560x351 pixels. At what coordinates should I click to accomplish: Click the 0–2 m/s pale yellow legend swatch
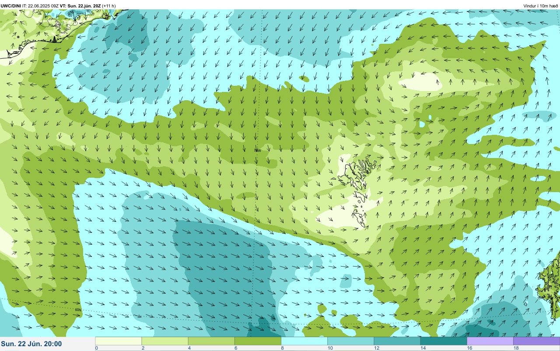(x=119, y=341)
